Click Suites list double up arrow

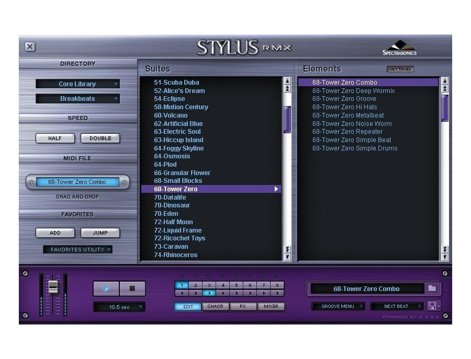point(287,88)
